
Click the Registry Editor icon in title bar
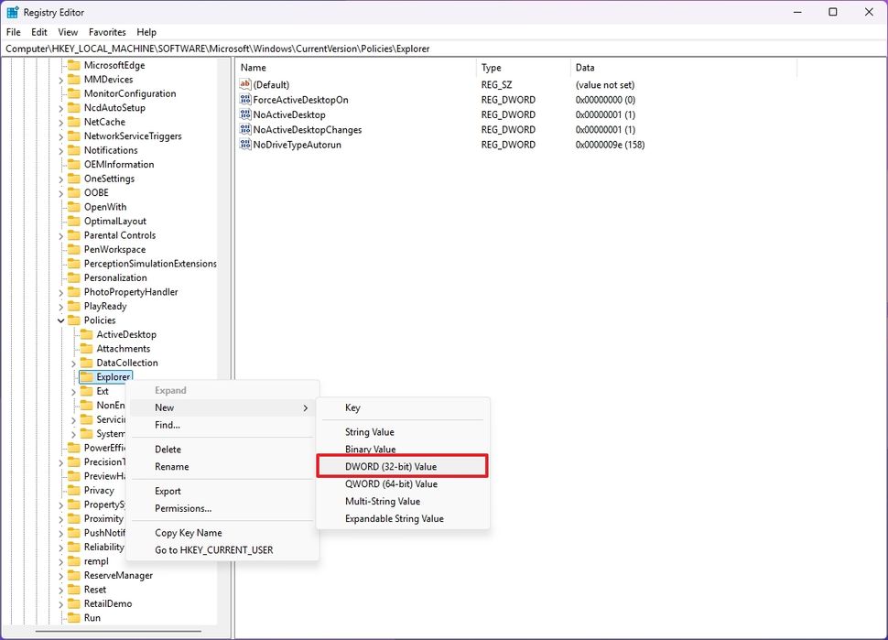click(x=10, y=12)
